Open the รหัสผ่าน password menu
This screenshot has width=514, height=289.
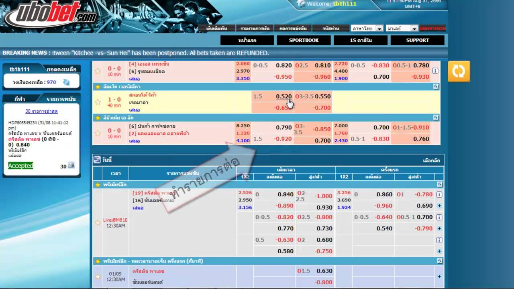click(331, 28)
